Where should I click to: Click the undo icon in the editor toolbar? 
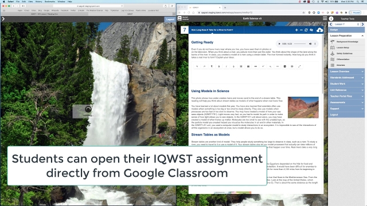[197, 66]
